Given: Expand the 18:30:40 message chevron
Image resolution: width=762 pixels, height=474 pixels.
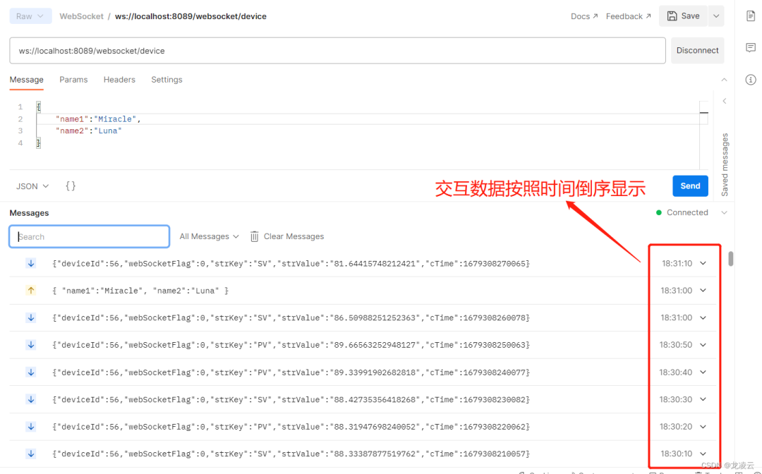Looking at the screenshot, I should tap(703, 372).
